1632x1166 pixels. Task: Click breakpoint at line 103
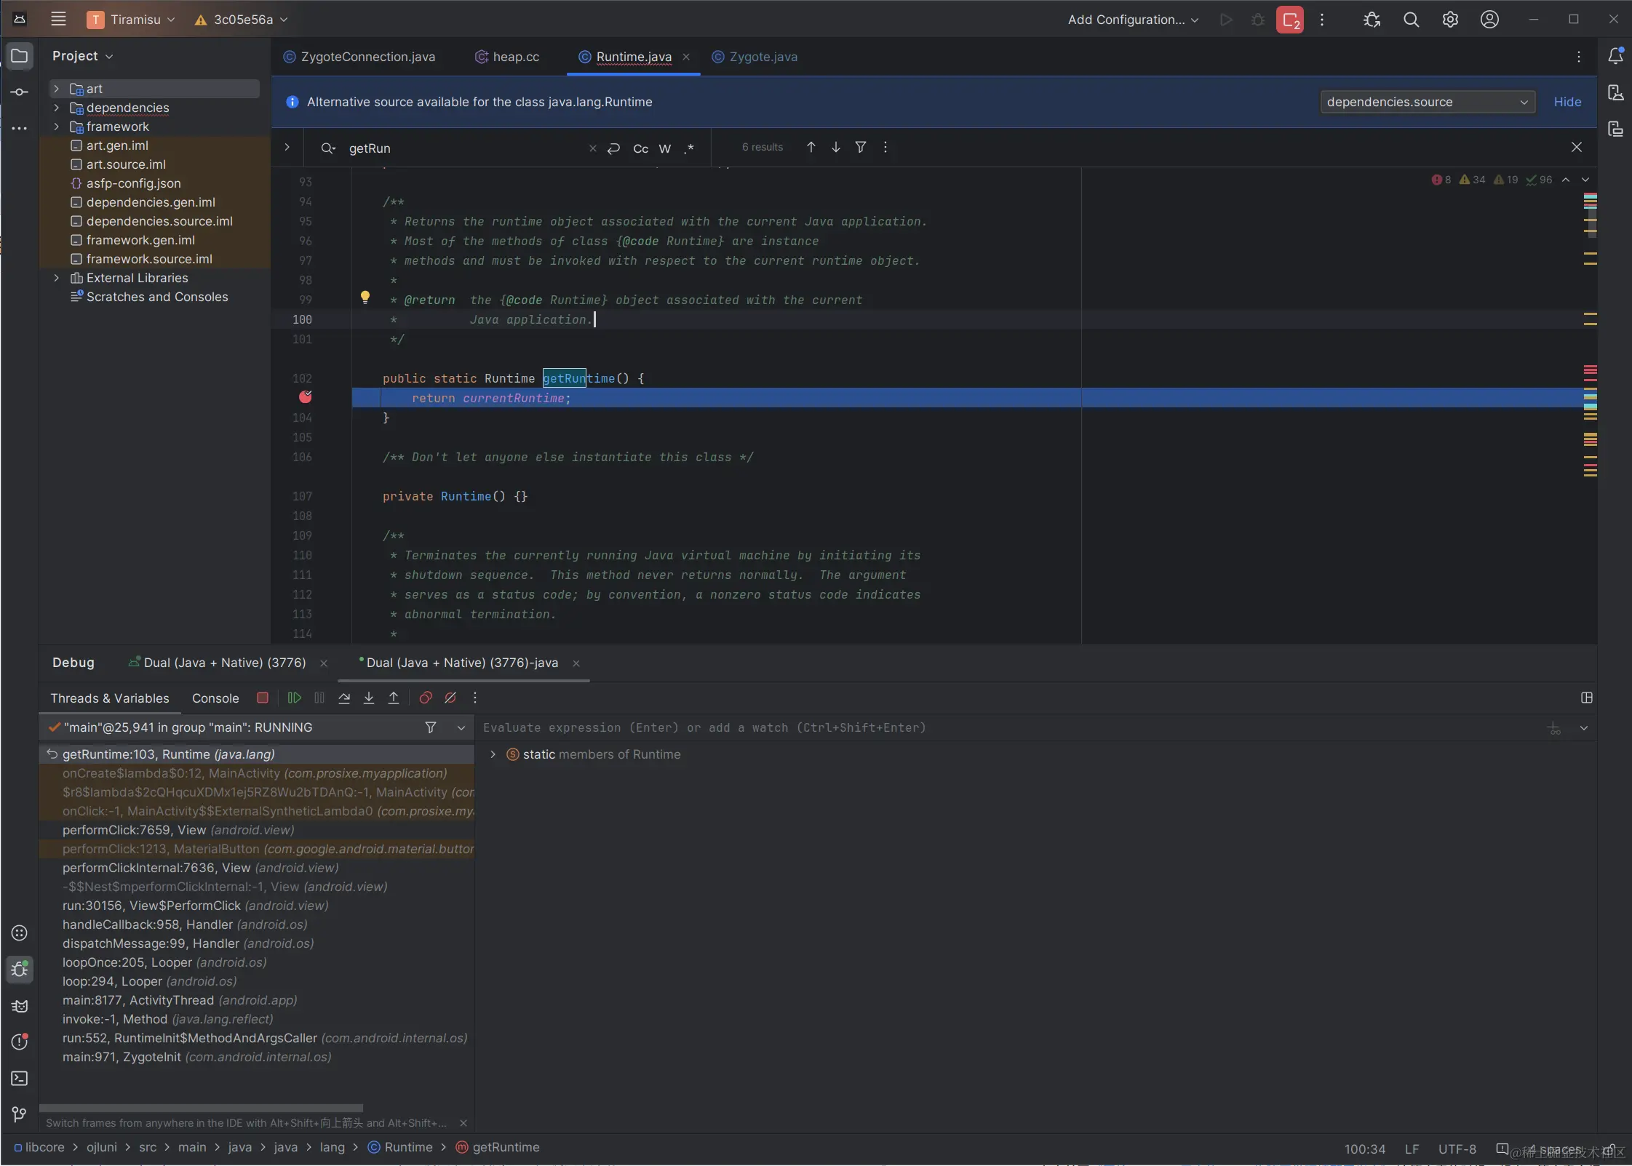click(306, 396)
